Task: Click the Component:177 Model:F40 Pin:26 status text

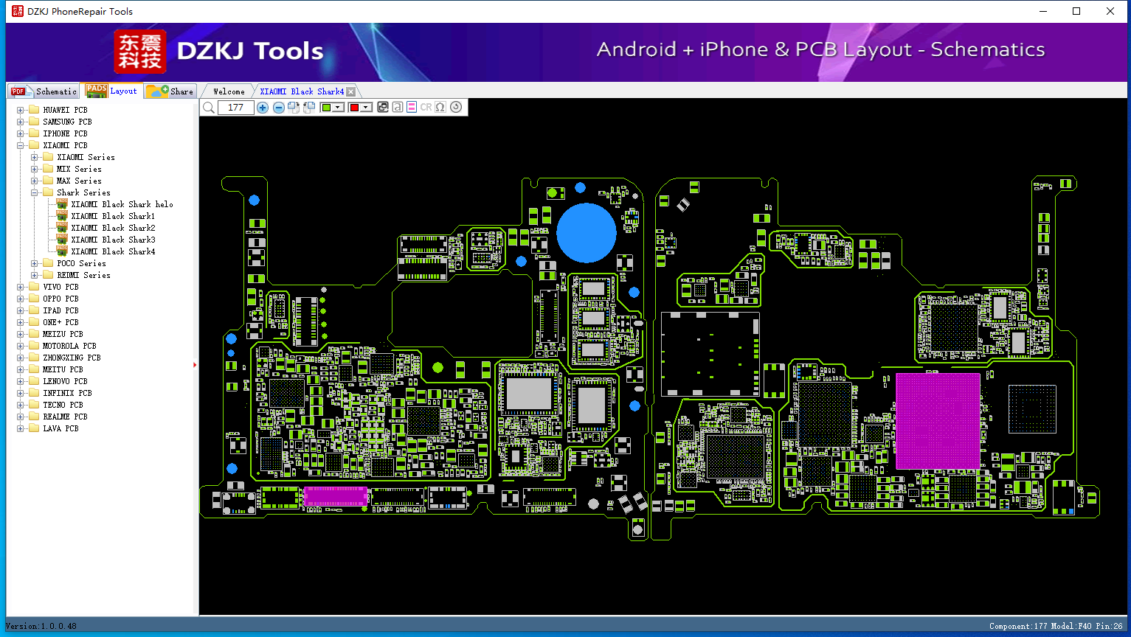Action: pyautogui.click(x=1056, y=626)
